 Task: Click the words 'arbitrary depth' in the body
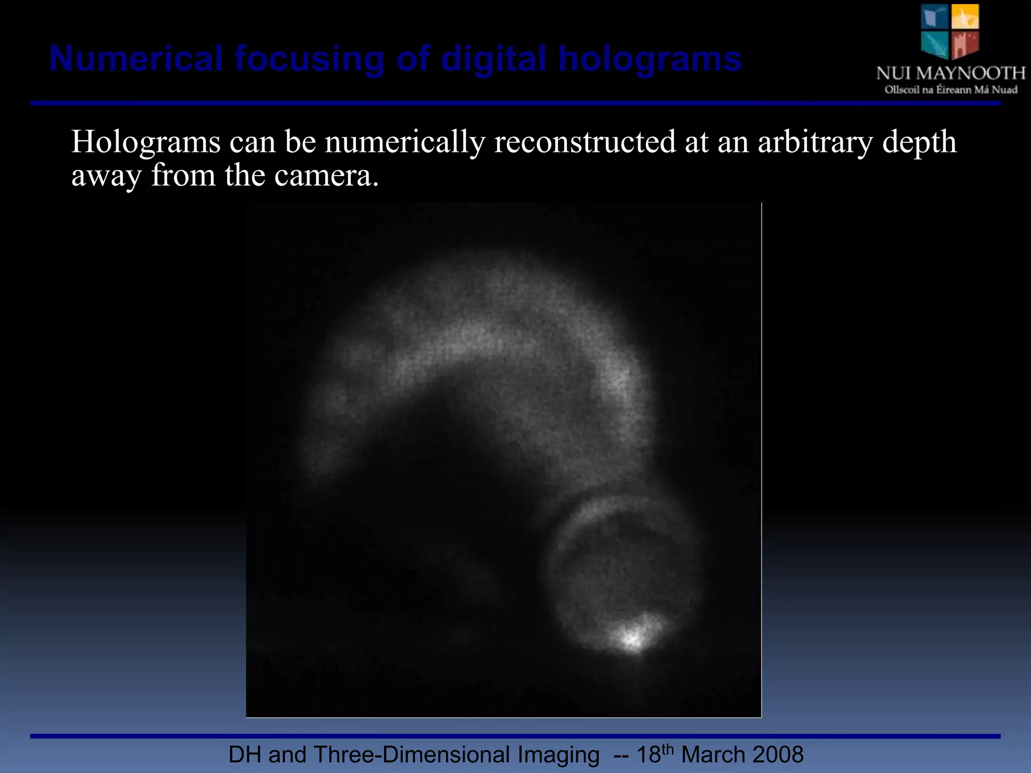point(857,142)
